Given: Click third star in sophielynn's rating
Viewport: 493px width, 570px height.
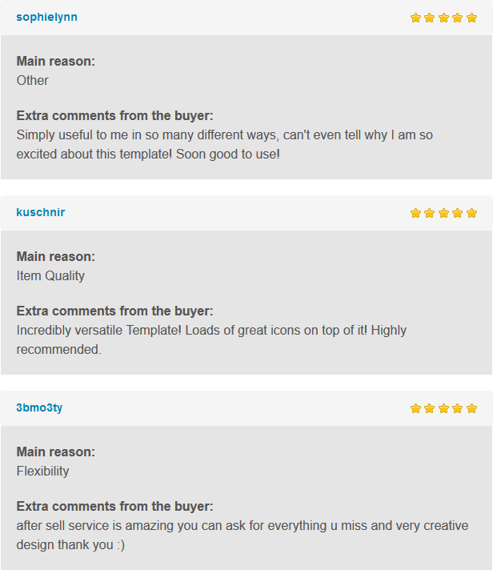Looking at the screenshot, I should [x=443, y=18].
